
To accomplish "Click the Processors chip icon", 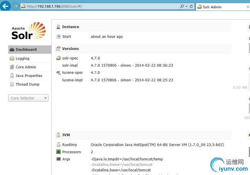I will click(59, 152).
